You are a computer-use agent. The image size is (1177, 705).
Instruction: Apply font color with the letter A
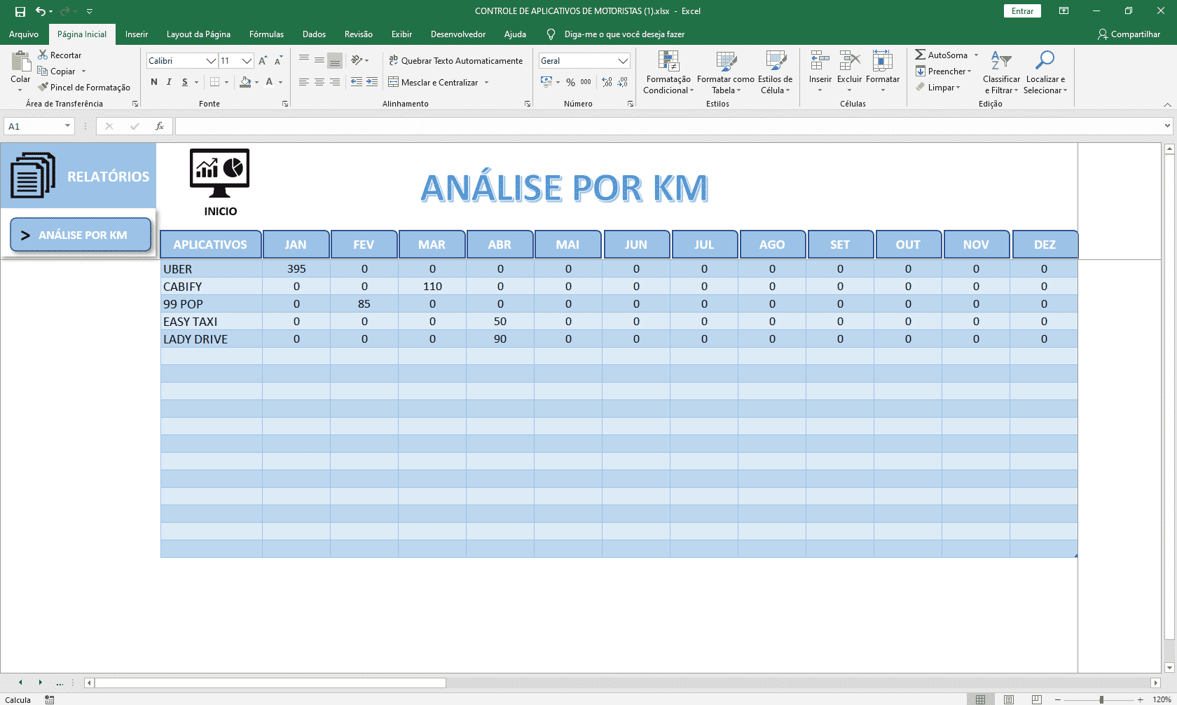click(x=269, y=82)
